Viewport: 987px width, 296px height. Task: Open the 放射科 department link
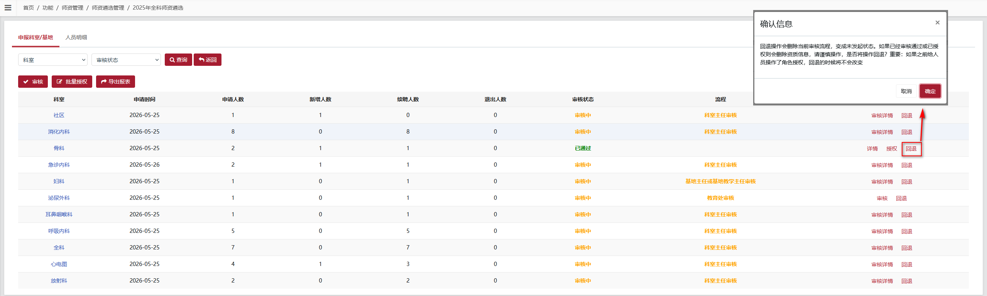[x=59, y=281]
